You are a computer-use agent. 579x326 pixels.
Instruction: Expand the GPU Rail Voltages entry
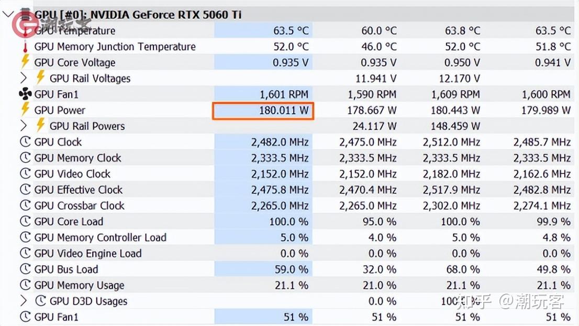[23, 78]
